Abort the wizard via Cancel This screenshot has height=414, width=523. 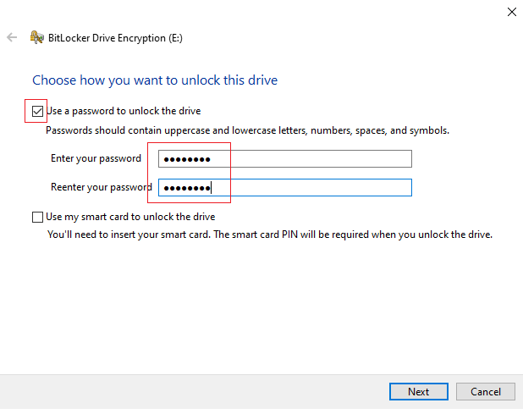click(x=486, y=391)
